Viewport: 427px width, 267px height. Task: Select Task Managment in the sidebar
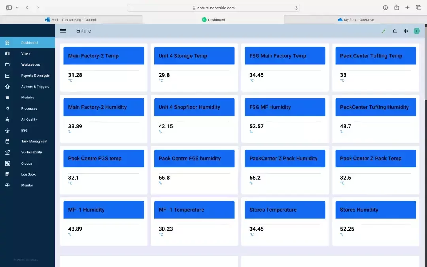click(x=34, y=141)
